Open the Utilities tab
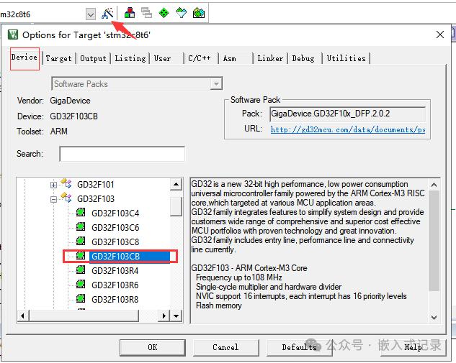The width and height of the screenshot is (456, 363). click(346, 59)
